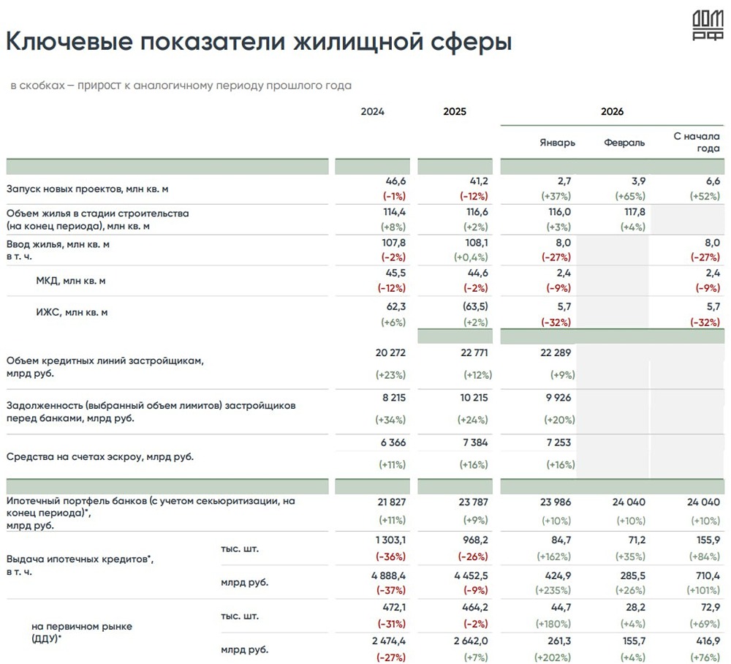Viewport: 731px width, 664px height.
Task: Click the Январь column label
Action: pyautogui.click(x=558, y=143)
